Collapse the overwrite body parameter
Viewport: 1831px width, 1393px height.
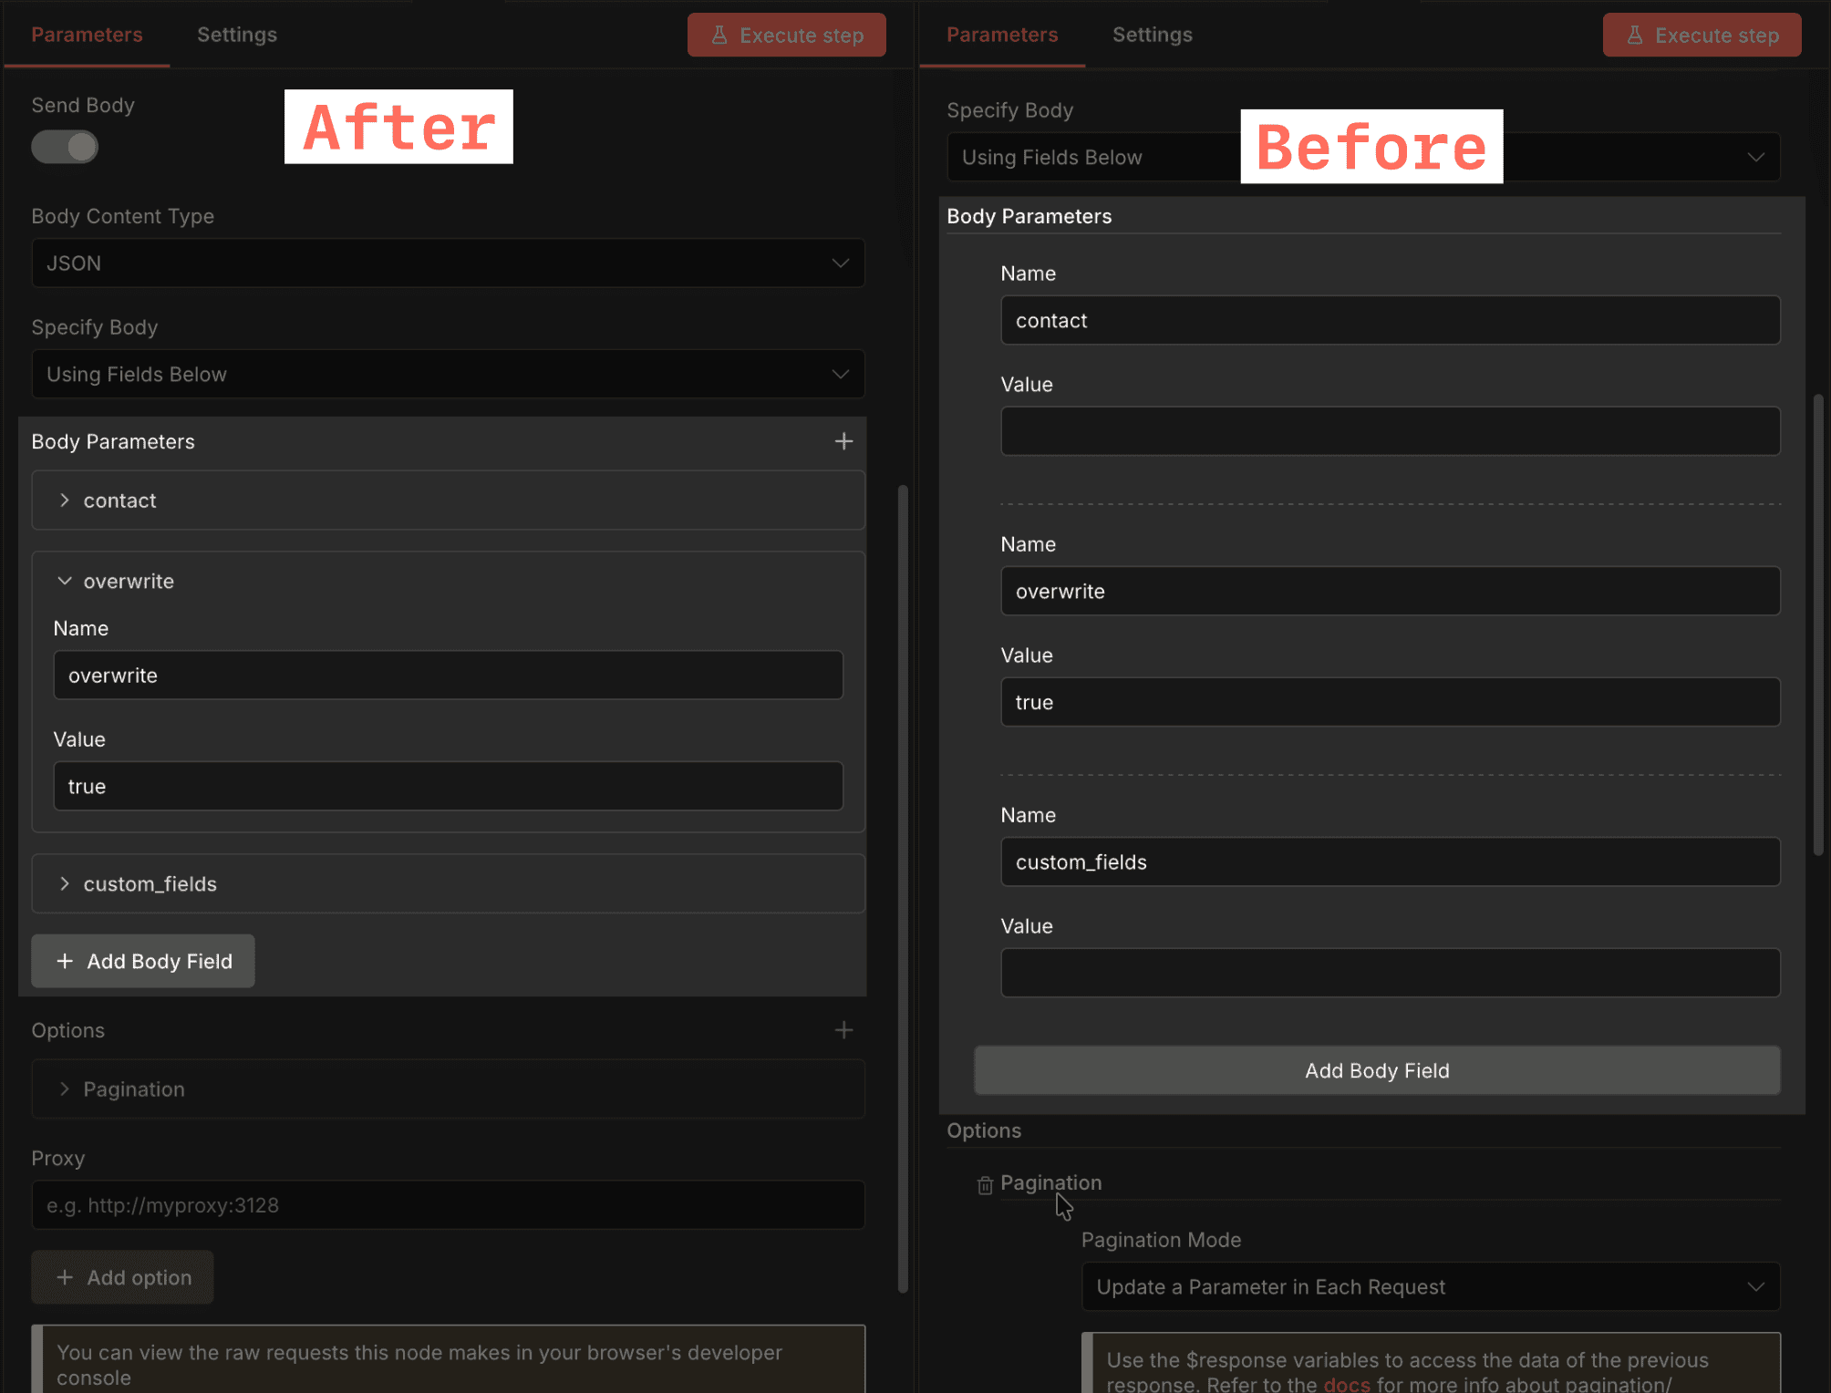(x=65, y=582)
